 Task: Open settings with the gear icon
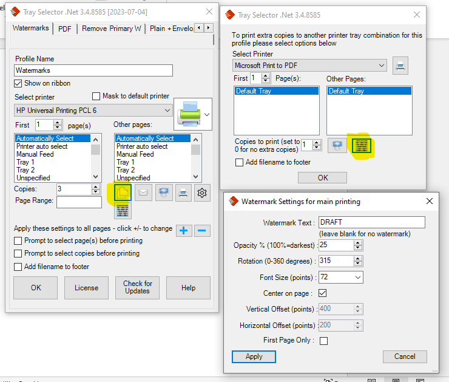[x=203, y=193]
